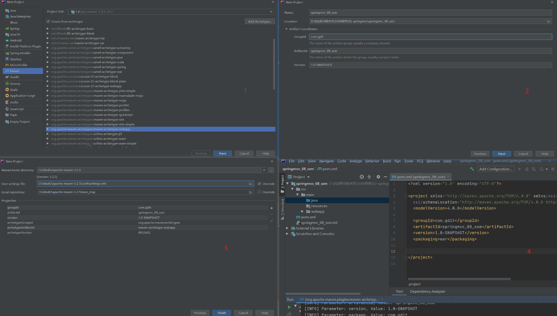
Task: Rerun the Maven task with the green arrow
Action: [x=289, y=307]
